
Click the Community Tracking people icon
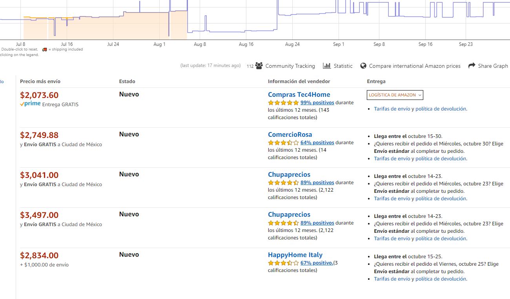pyautogui.click(x=259, y=66)
